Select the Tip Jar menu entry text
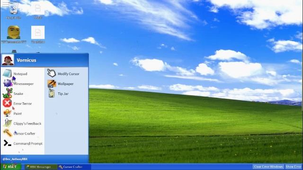The image size is (303, 170). point(63,94)
